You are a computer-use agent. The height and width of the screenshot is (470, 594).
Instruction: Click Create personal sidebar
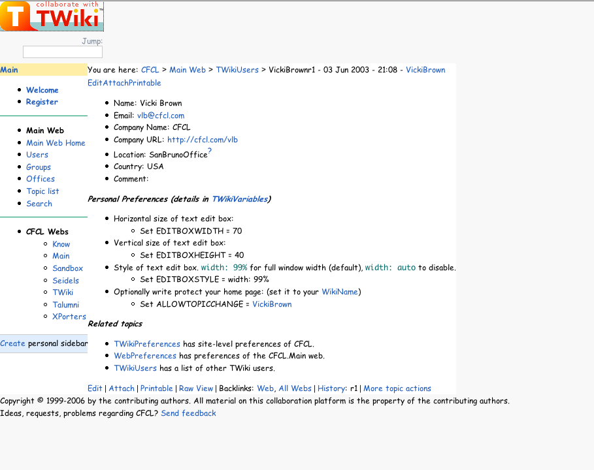[13, 343]
